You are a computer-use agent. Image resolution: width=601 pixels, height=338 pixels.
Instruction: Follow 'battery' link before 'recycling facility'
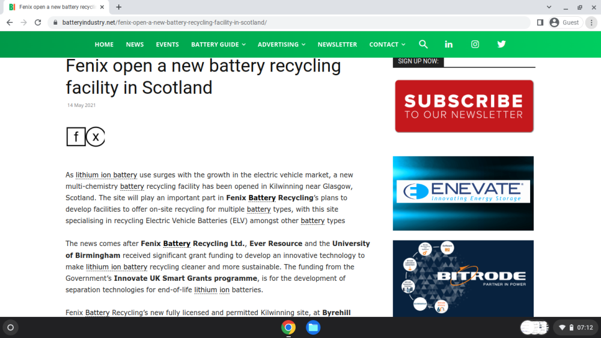pos(132,186)
